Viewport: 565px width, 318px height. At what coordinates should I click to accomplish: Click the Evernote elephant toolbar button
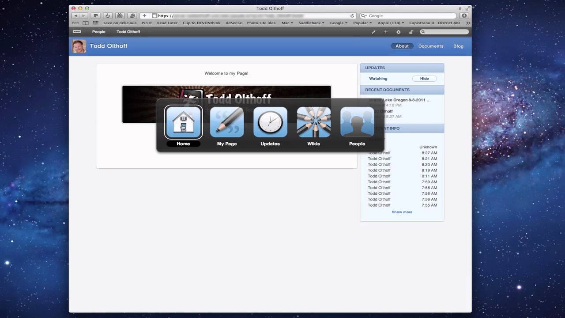click(x=120, y=15)
